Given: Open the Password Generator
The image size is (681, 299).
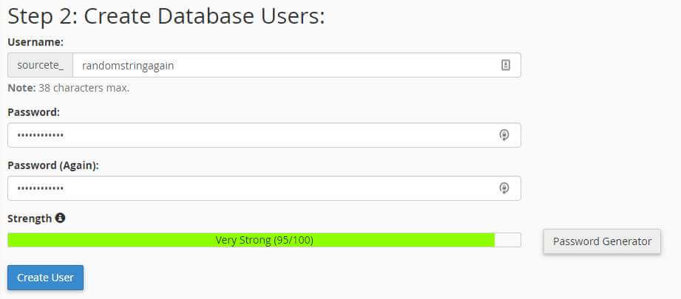Looking at the screenshot, I should pos(602,241).
